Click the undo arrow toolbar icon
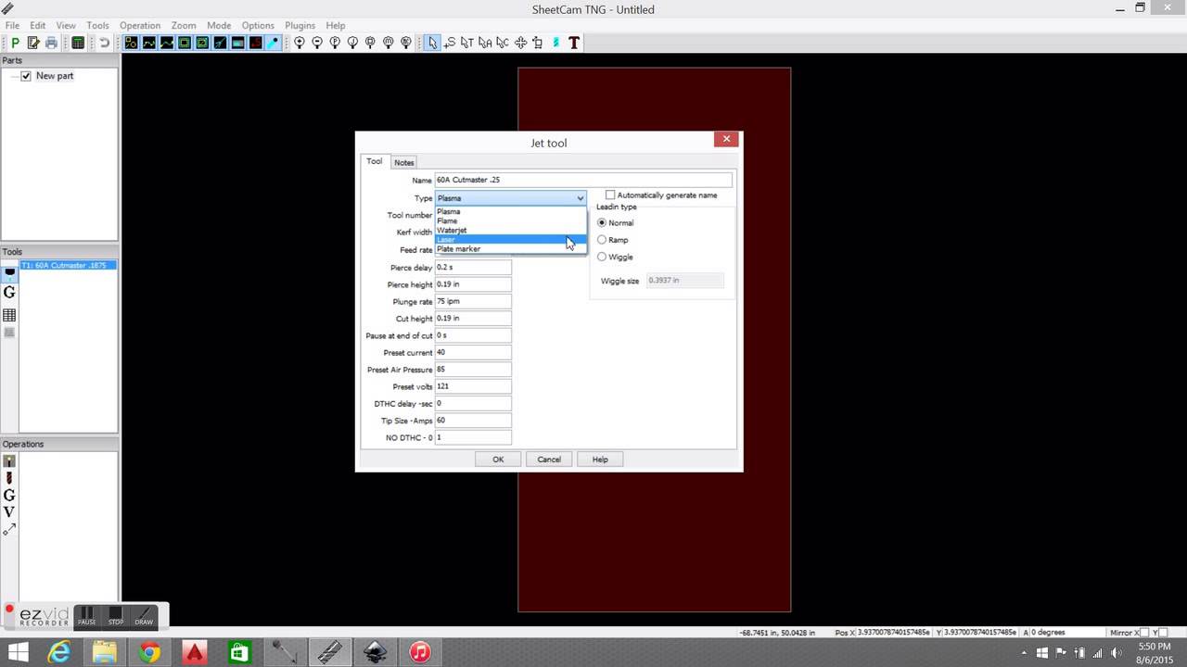 coord(105,43)
